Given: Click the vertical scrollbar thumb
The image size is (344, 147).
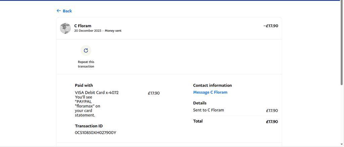Looking at the screenshot, I should 342,44.
